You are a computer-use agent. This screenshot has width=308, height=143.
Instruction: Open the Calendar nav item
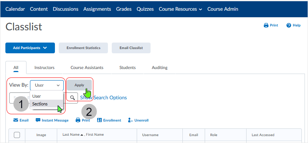[x=15, y=9]
